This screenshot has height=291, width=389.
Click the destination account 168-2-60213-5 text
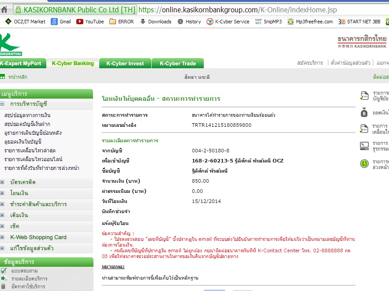click(x=238, y=161)
